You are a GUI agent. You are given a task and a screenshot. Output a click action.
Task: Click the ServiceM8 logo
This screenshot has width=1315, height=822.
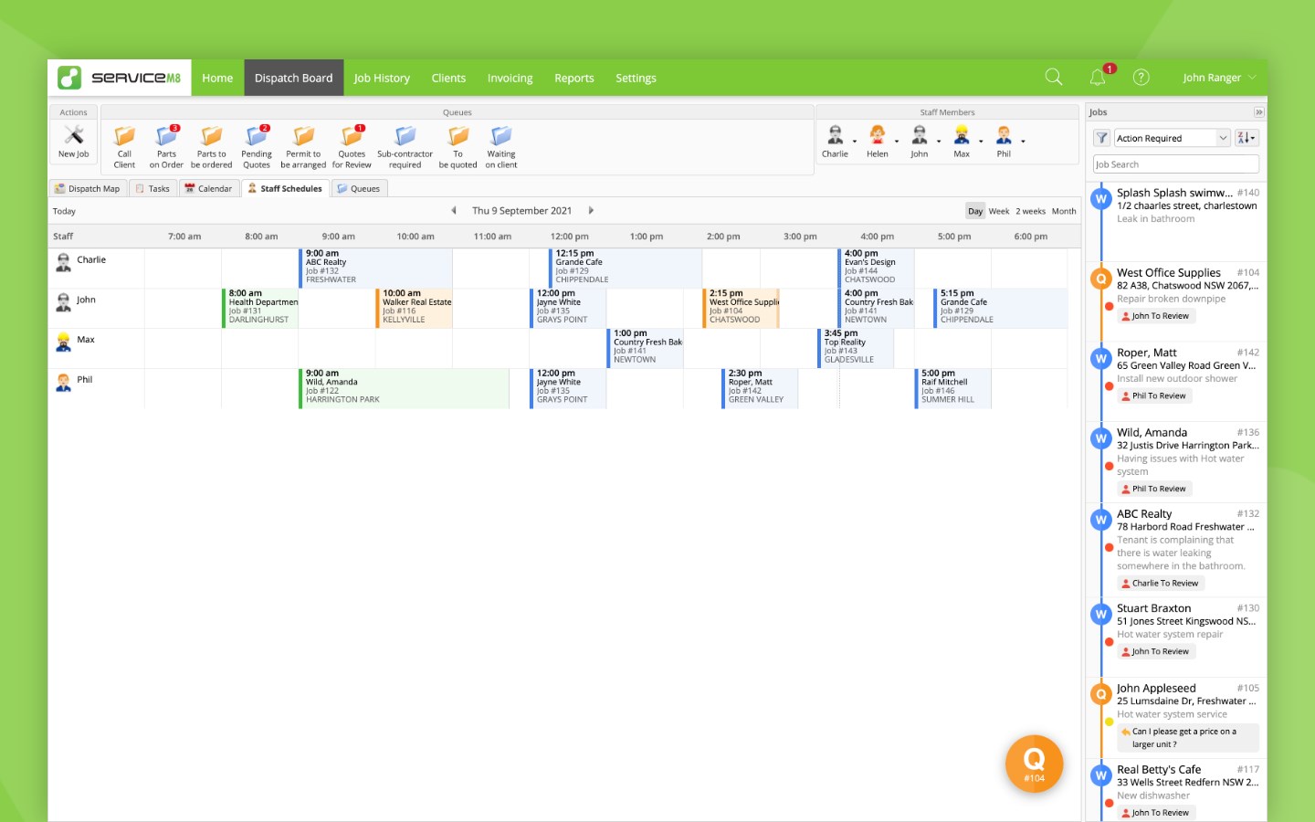[x=120, y=78]
